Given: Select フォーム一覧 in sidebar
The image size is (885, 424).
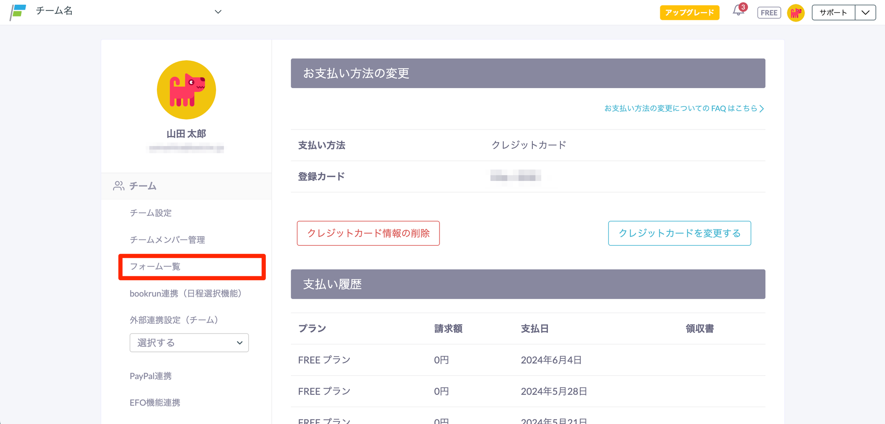Looking at the screenshot, I should (155, 267).
